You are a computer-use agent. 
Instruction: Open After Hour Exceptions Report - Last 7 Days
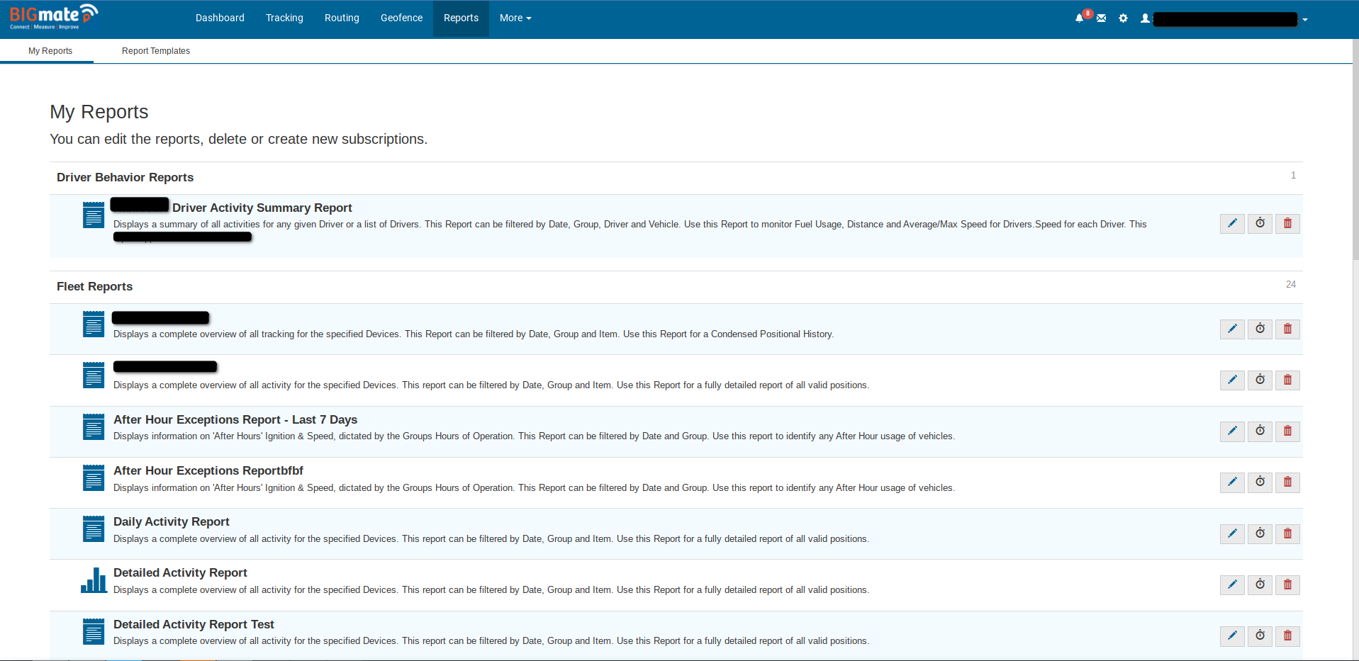coord(235,419)
